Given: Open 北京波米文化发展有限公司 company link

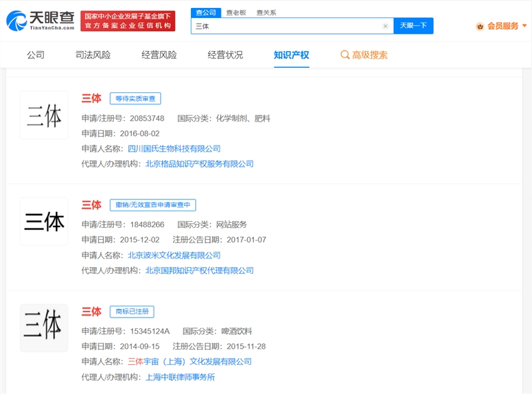Looking at the screenshot, I should 174,255.
